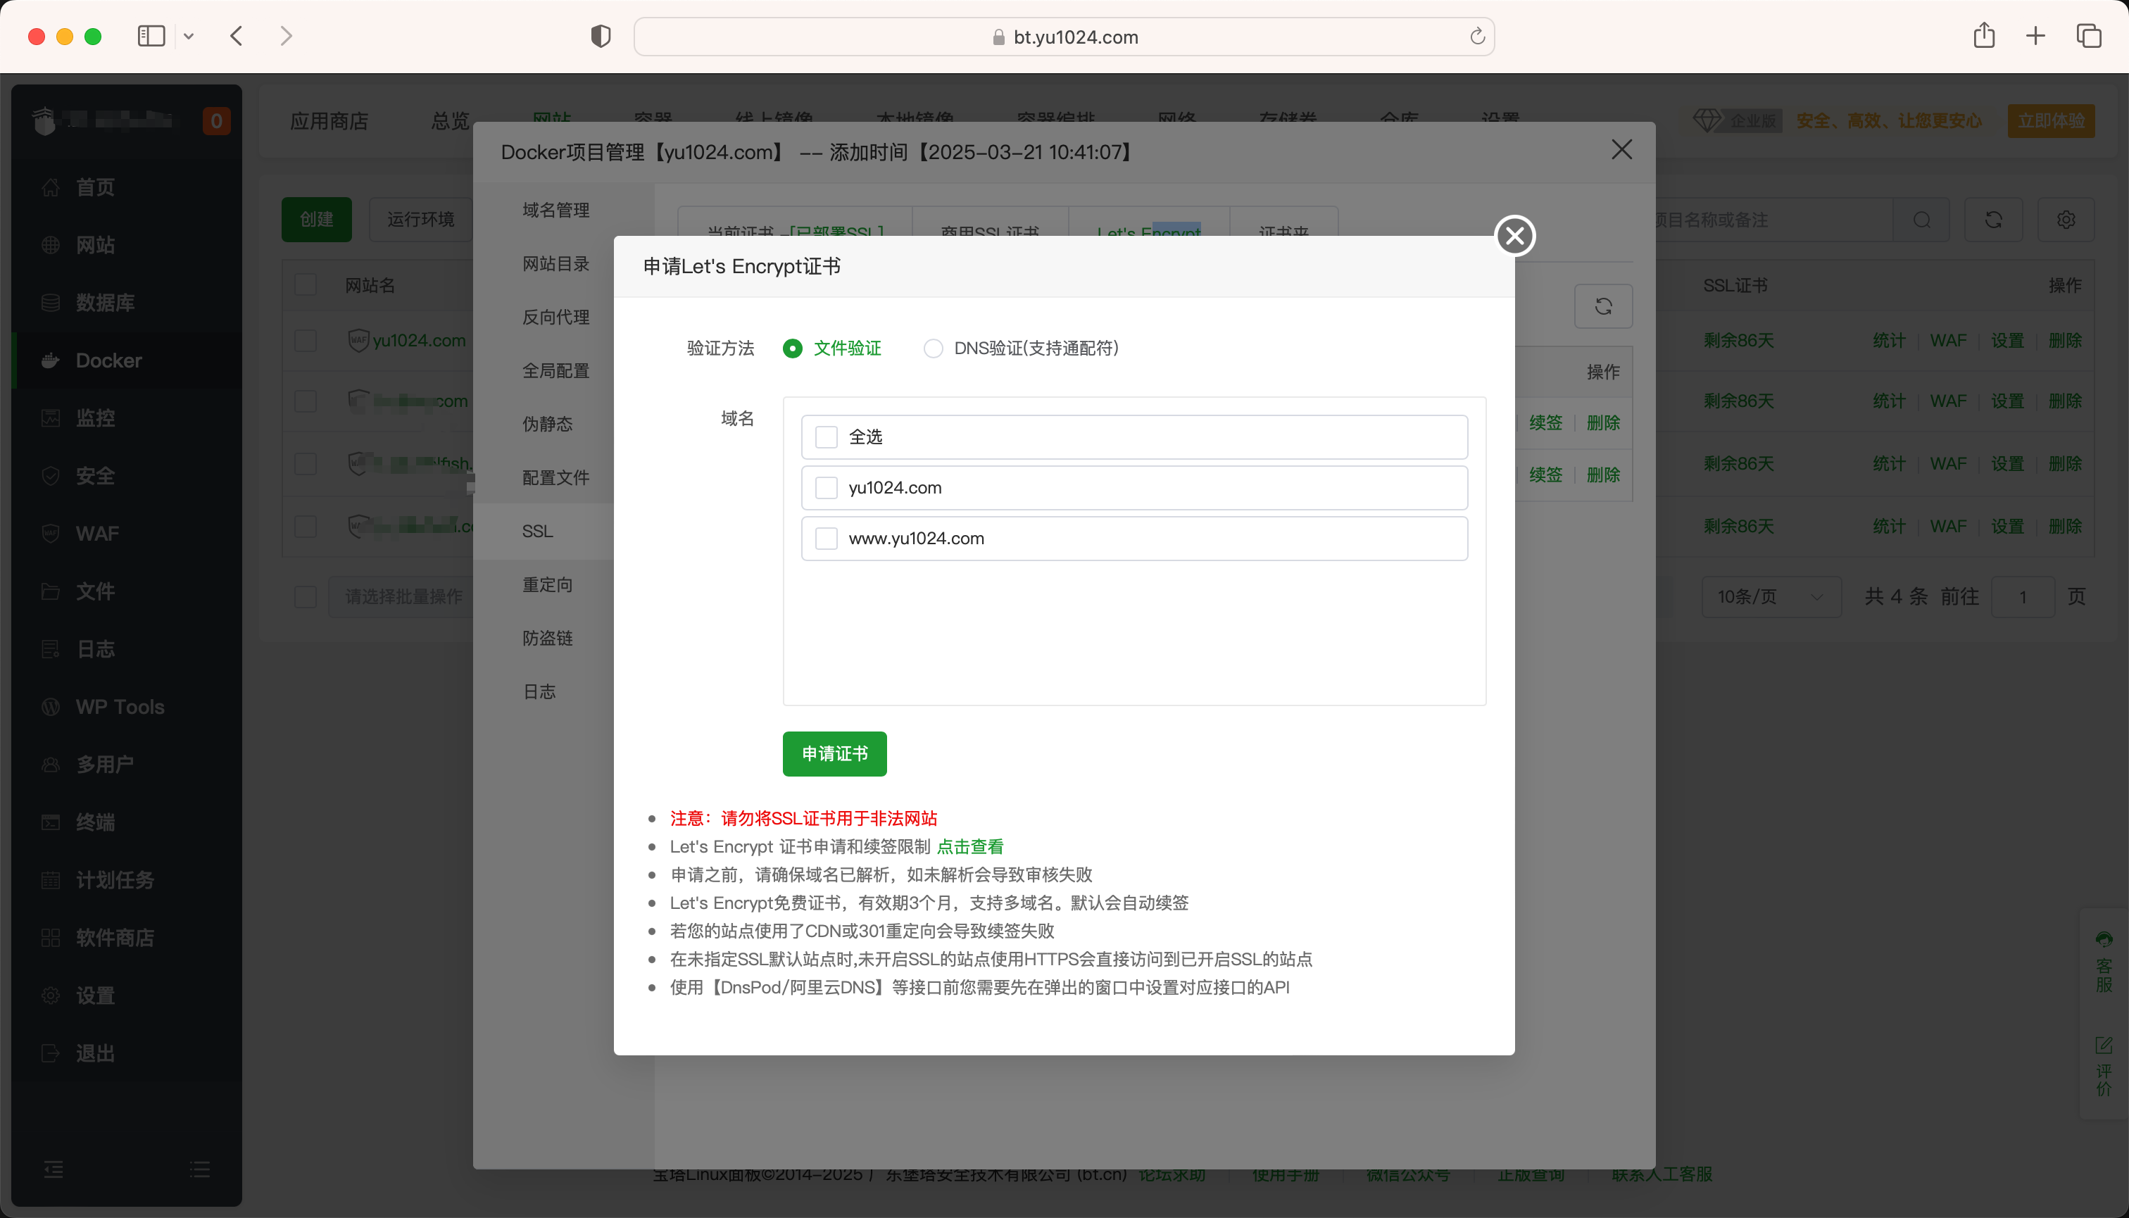
Task: Click the refresh icon near the search box
Action: pyautogui.click(x=1995, y=219)
